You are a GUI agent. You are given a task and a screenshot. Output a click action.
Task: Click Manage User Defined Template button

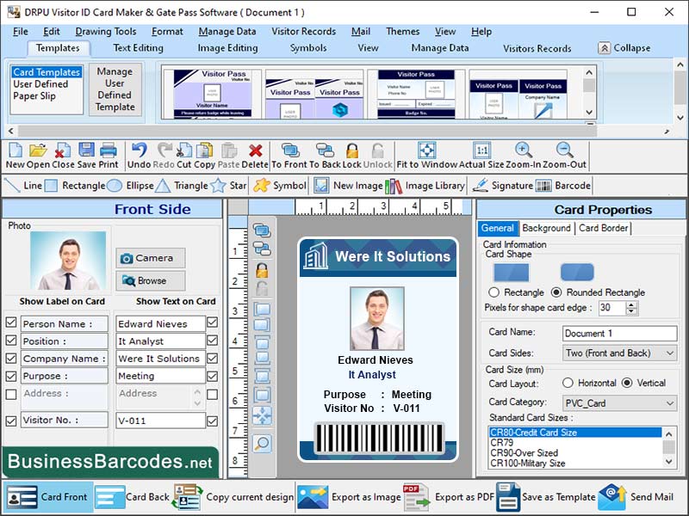coord(115,89)
